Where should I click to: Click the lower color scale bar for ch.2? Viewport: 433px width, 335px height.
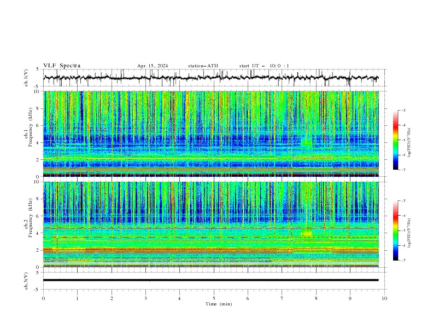tap(395, 230)
